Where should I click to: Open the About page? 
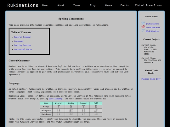[x=61, y=5]
